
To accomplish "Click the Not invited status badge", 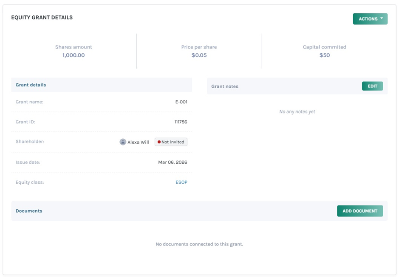I will [171, 142].
